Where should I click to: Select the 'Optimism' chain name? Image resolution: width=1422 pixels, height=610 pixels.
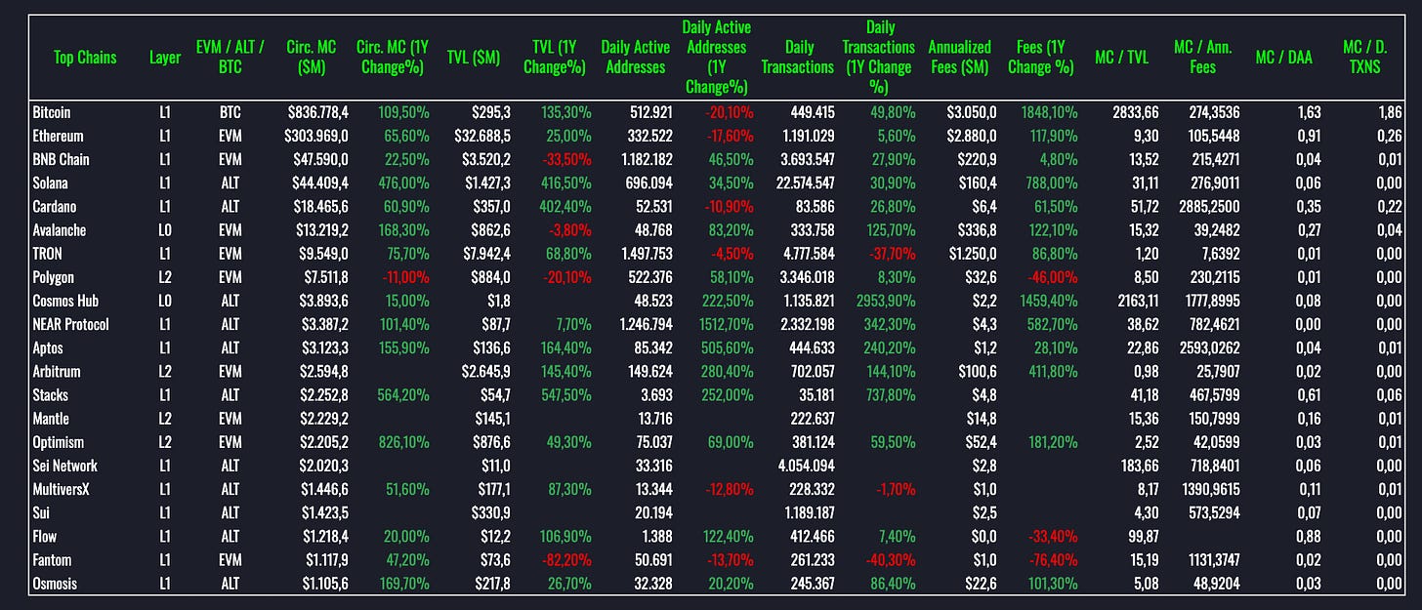(58, 442)
